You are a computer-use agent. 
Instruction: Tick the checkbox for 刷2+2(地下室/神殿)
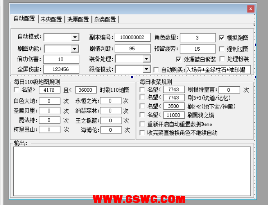[142, 106]
